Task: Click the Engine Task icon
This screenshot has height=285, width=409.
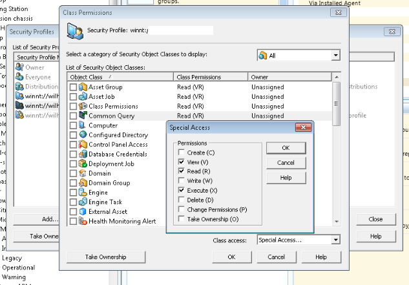Action: 83,202
